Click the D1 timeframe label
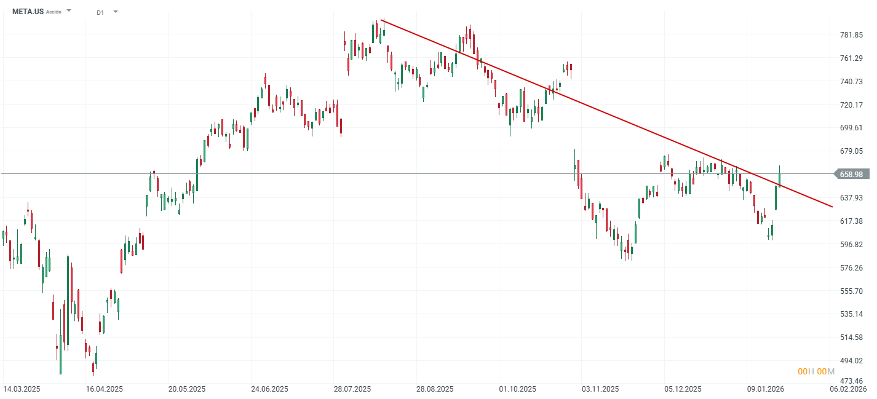This screenshot has height=399, width=877. click(100, 12)
